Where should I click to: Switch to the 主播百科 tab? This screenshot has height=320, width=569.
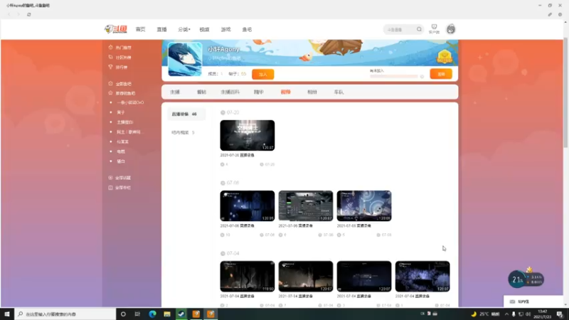230,92
